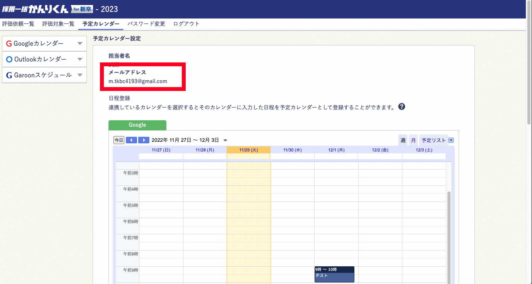The image size is (532, 284).
Task: Click the Garoon G logo icon
Action: point(9,75)
